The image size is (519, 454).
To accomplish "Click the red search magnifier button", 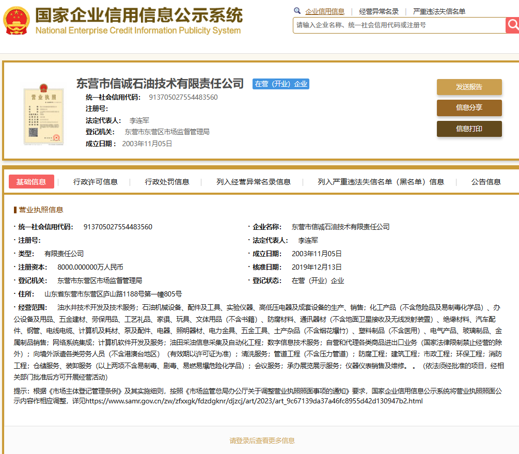I will pyautogui.click(x=512, y=25).
